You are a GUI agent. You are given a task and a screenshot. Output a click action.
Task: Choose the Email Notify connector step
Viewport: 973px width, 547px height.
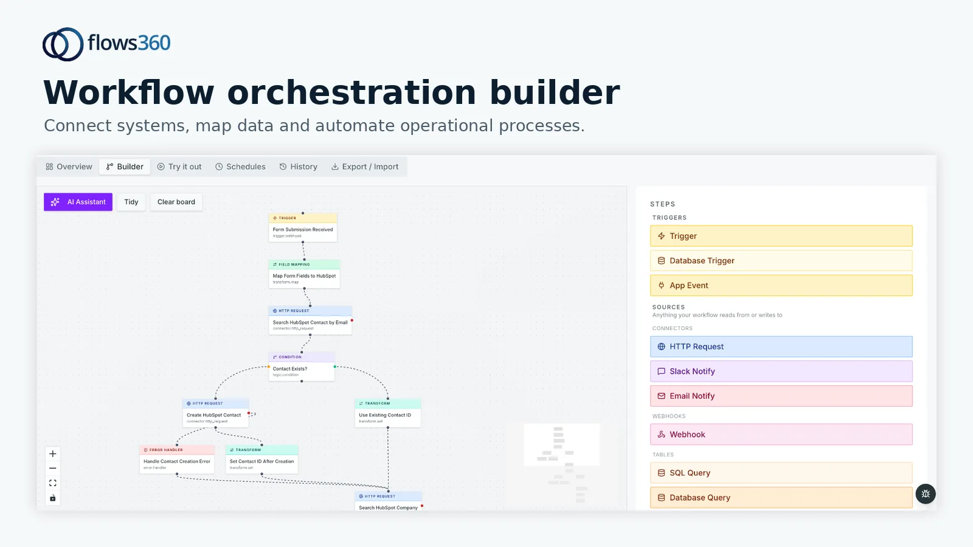click(781, 396)
